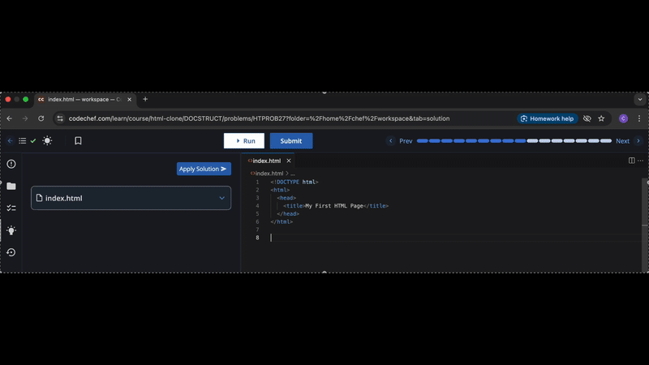Click the last course progress segment
The width and height of the screenshot is (649, 365).
(x=605, y=140)
